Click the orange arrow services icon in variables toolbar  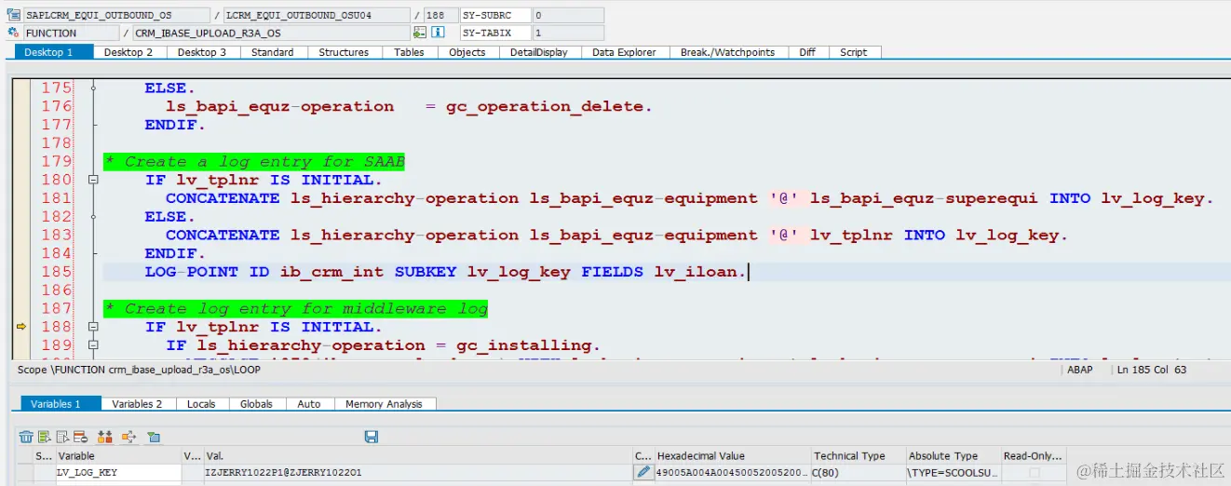(129, 437)
